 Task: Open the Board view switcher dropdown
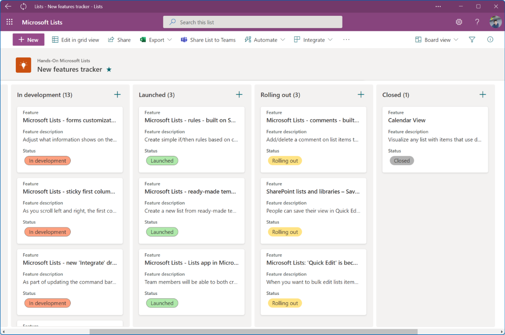click(437, 40)
